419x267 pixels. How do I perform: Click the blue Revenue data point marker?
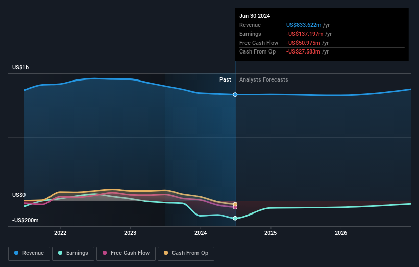point(235,94)
